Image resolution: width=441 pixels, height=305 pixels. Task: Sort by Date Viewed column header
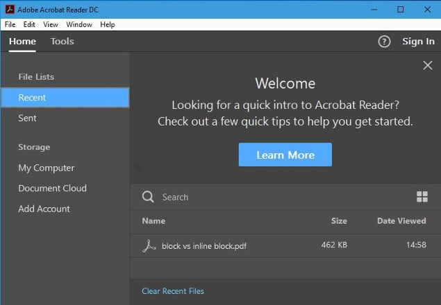pos(401,220)
